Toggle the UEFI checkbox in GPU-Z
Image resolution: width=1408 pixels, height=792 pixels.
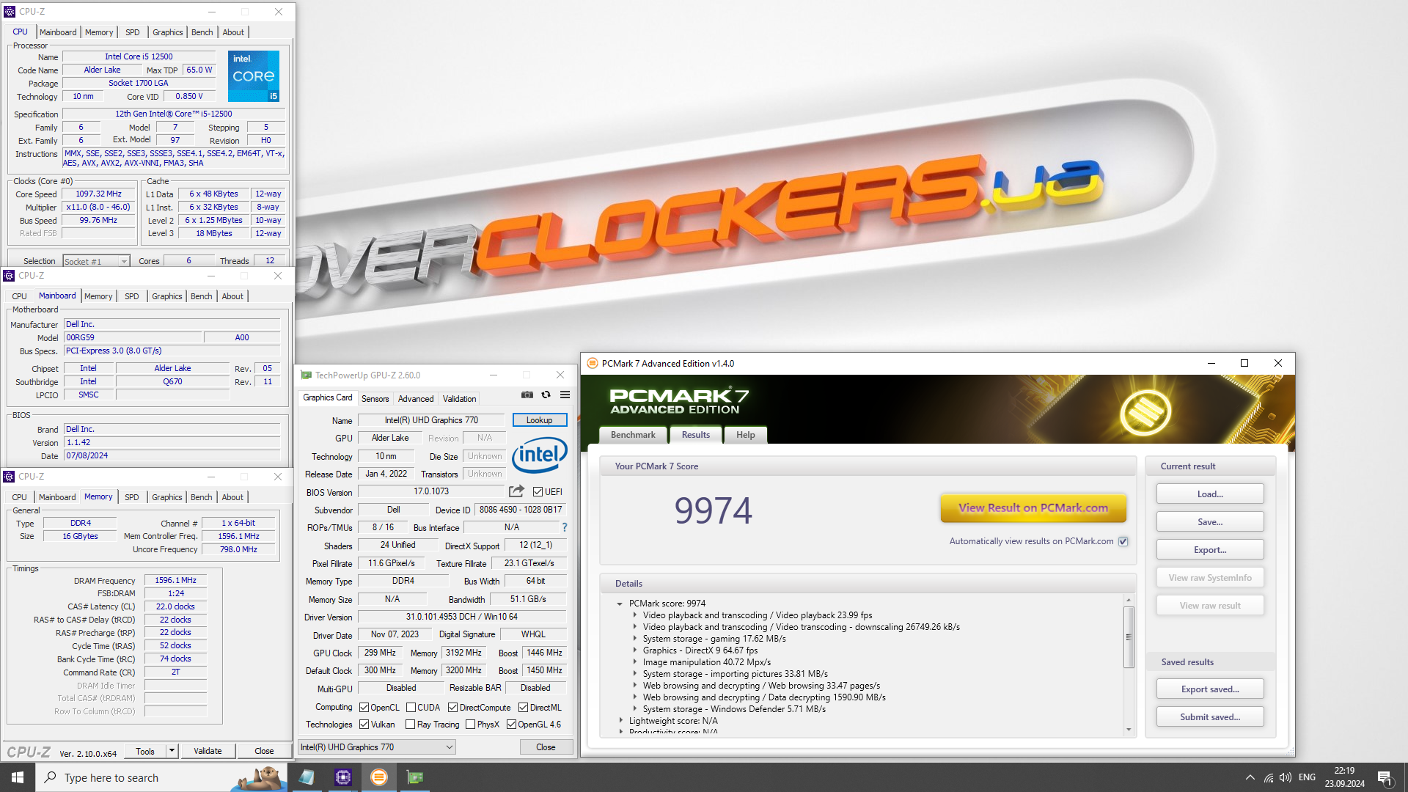[538, 492]
